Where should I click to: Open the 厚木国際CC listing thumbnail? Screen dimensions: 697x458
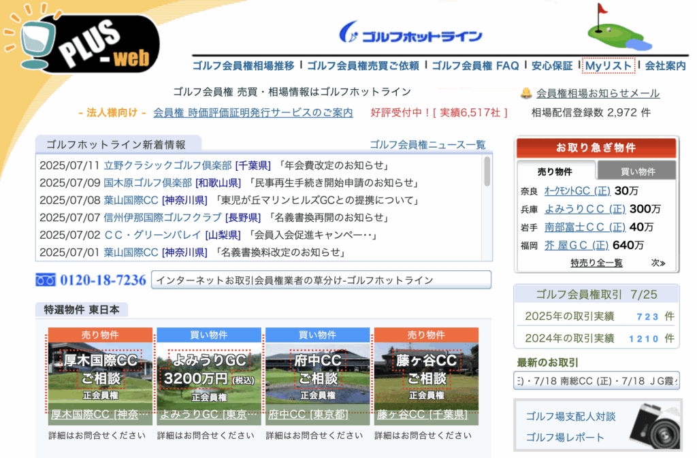tap(100, 376)
